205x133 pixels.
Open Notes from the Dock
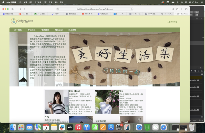(x=54, y=127)
